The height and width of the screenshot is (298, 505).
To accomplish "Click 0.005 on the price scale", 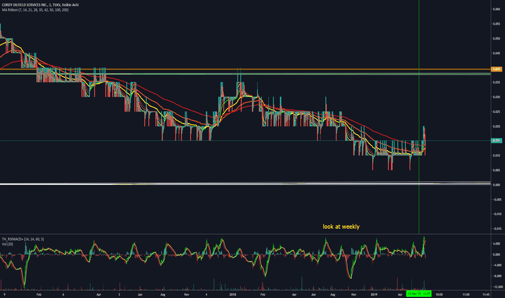I will (496, 170).
